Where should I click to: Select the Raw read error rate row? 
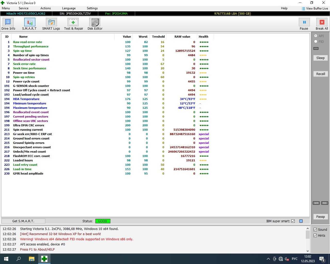click(x=108, y=42)
